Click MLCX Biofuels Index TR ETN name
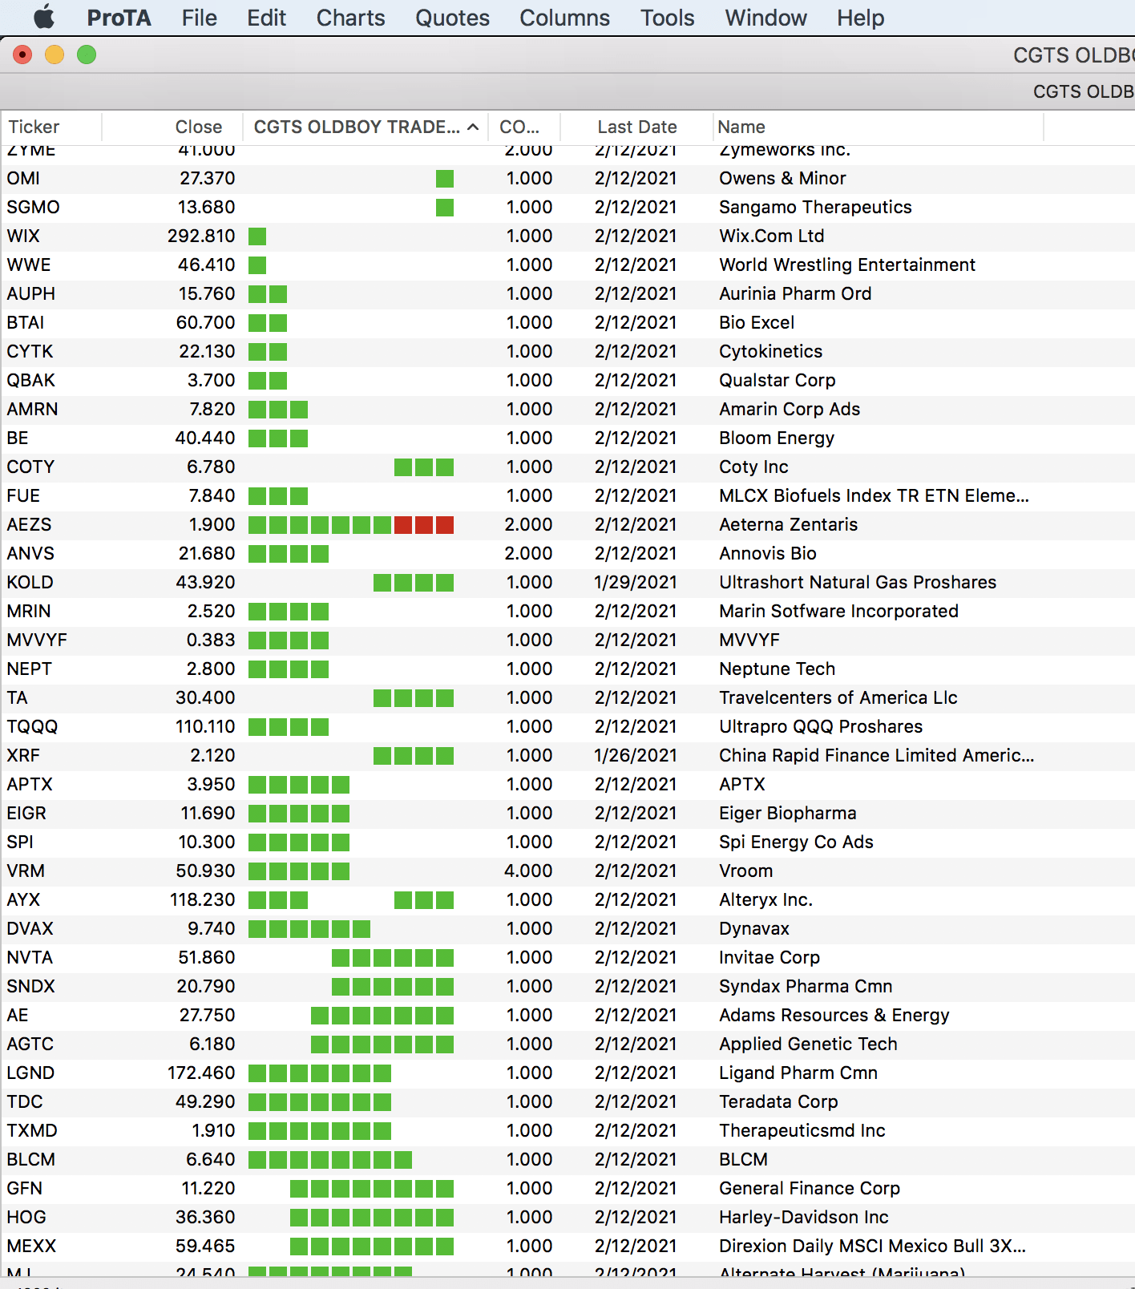This screenshot has width=1135, height=1289. click(x=874, y=495)
